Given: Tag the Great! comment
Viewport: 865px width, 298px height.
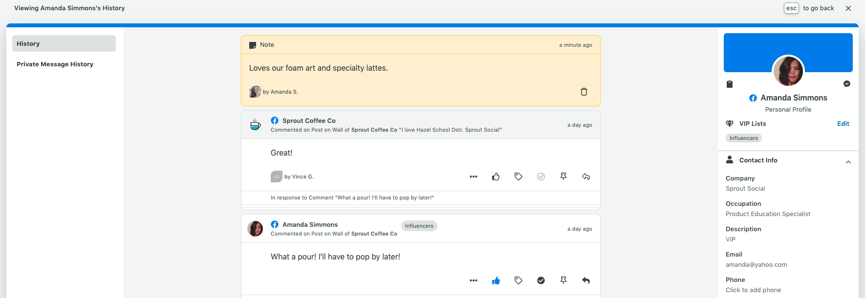Looking at the screenshot, I should pos(518,177).
